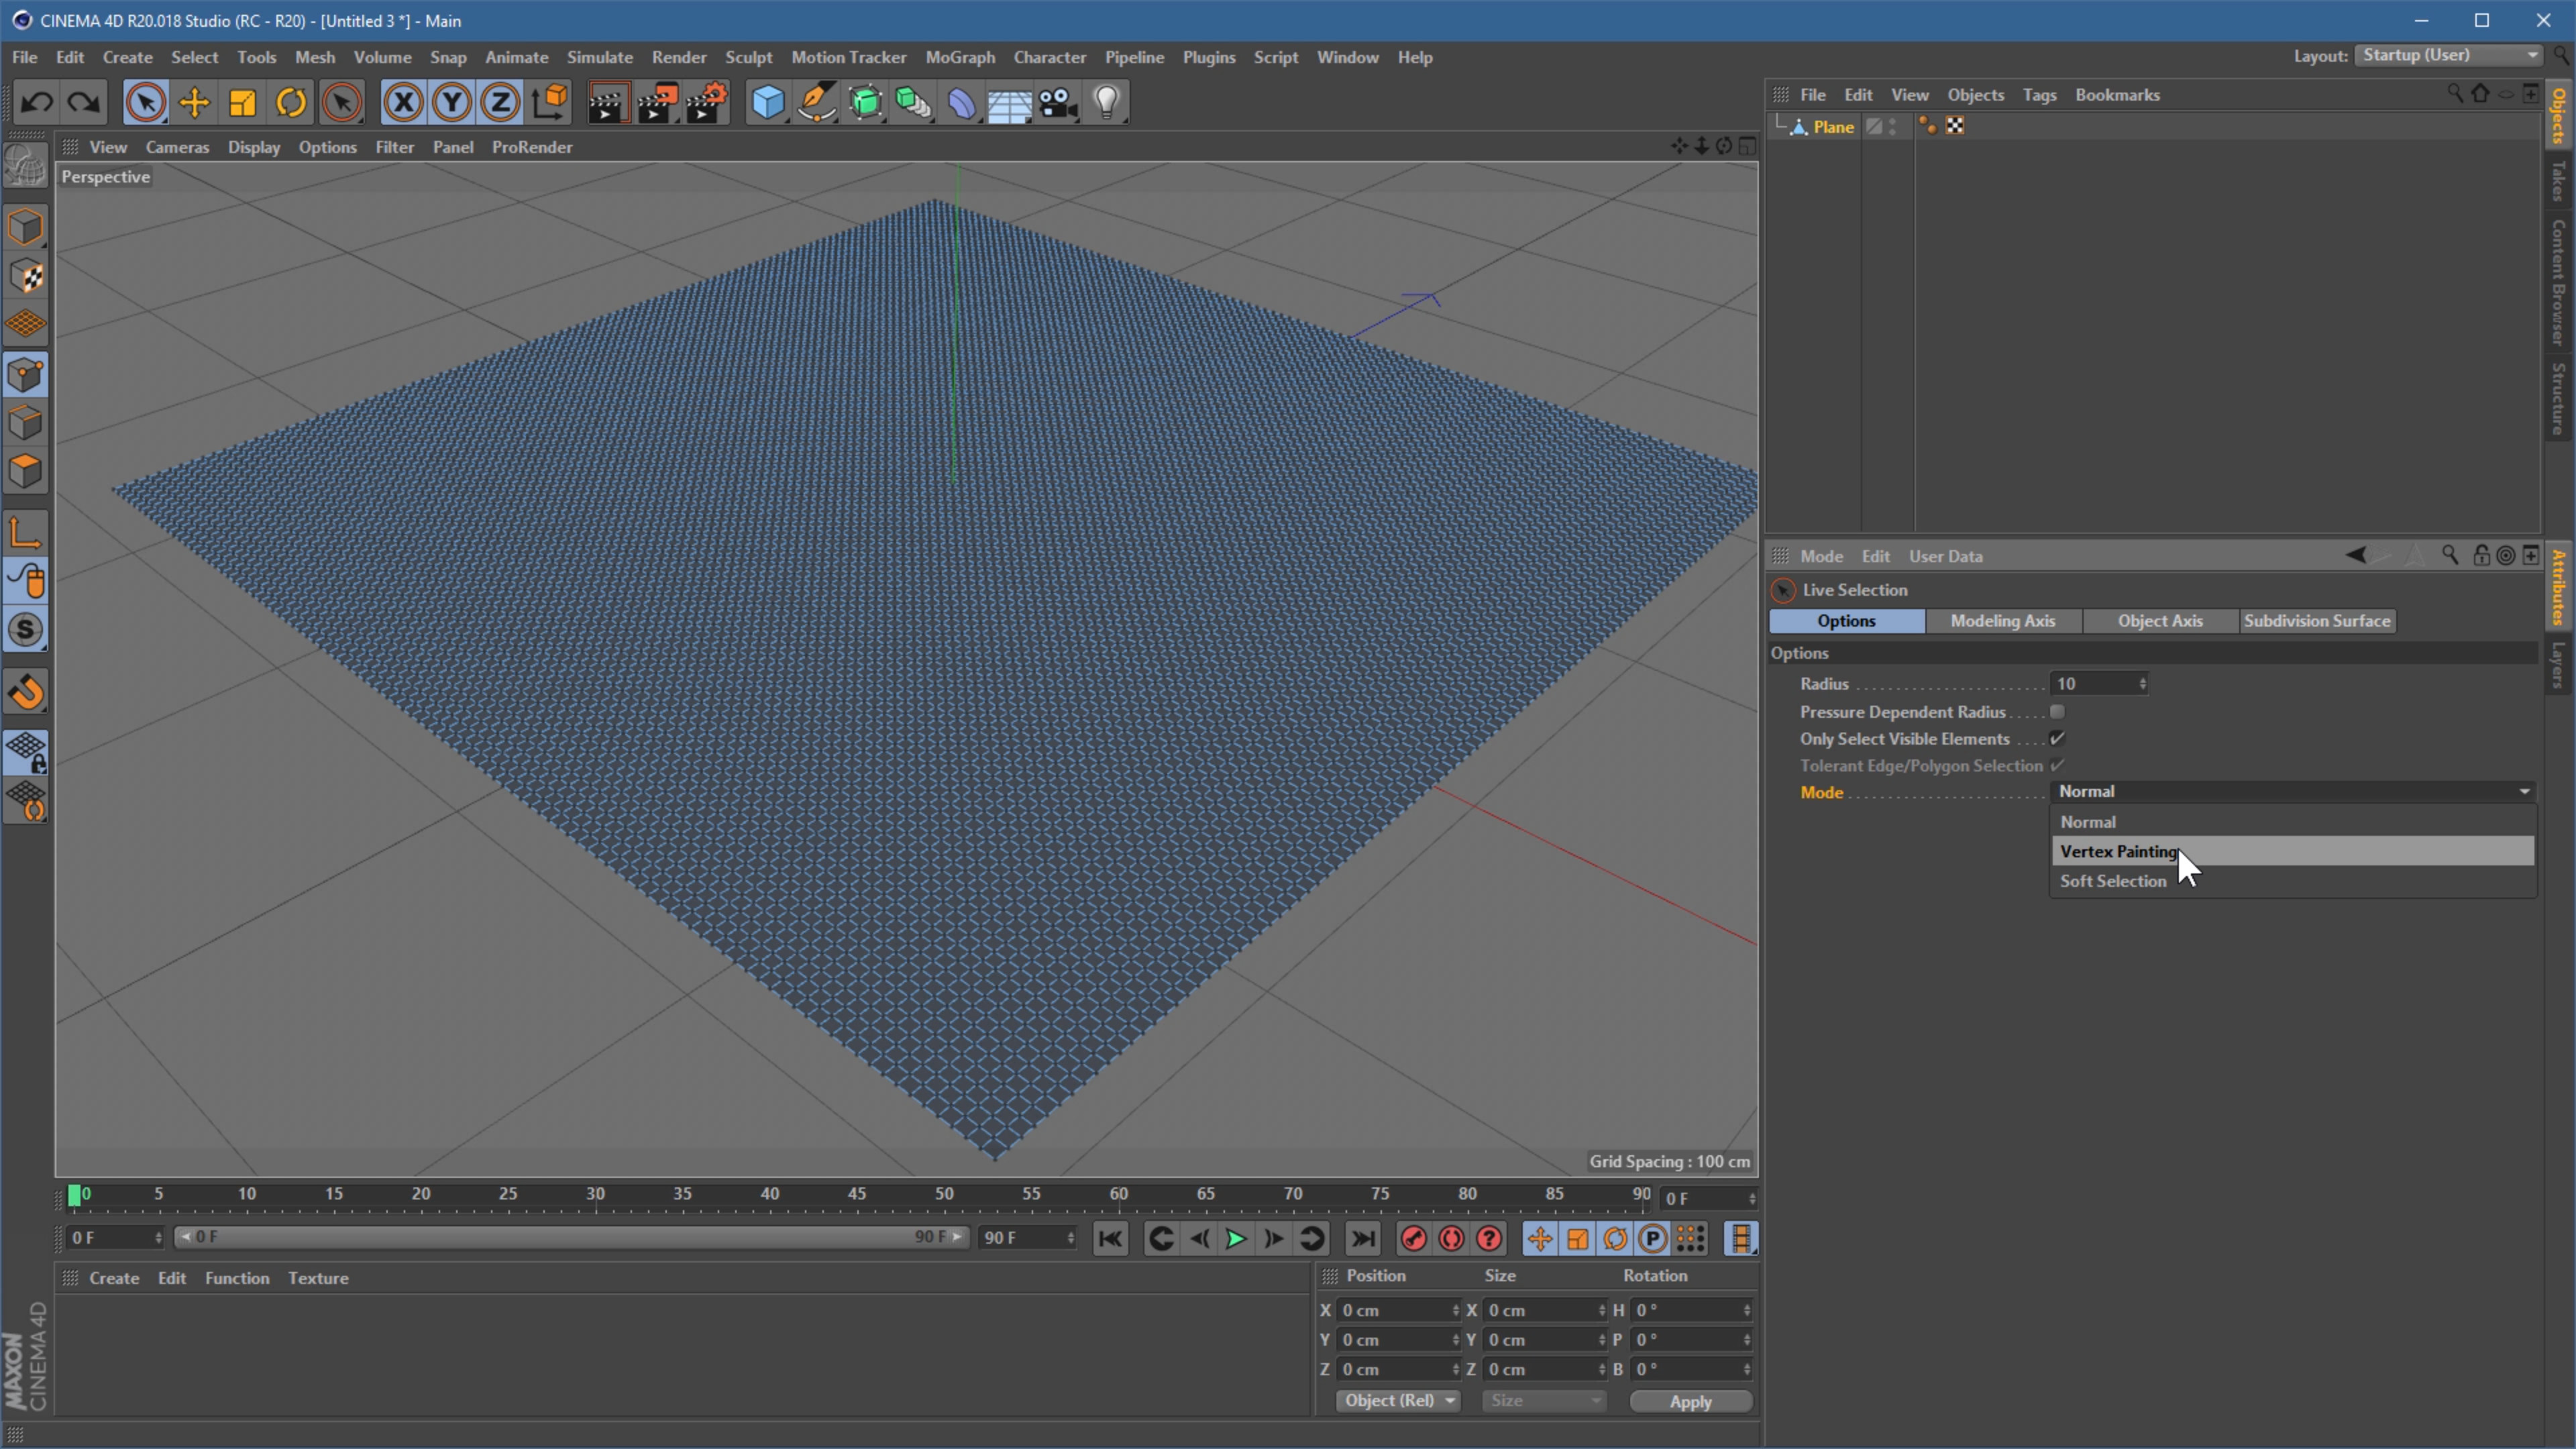Select the Scale tool

click(242, 102)
